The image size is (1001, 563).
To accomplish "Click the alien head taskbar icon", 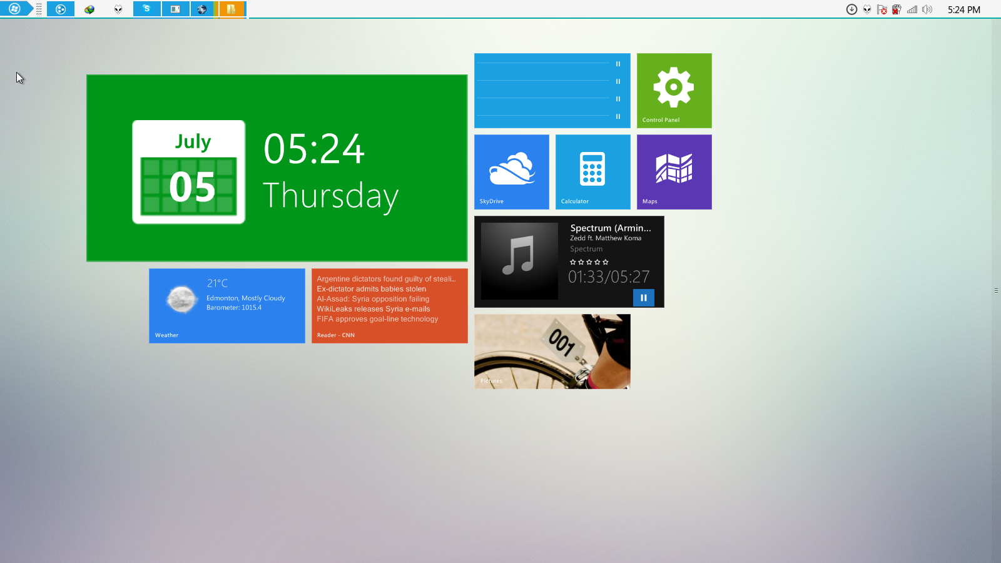I will (x=118, y=9).
